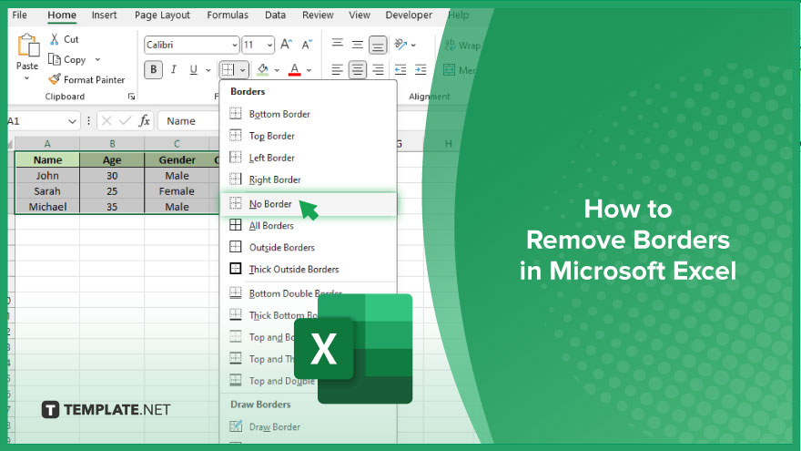Click the Paste clipboard icon

coord(28,45)
